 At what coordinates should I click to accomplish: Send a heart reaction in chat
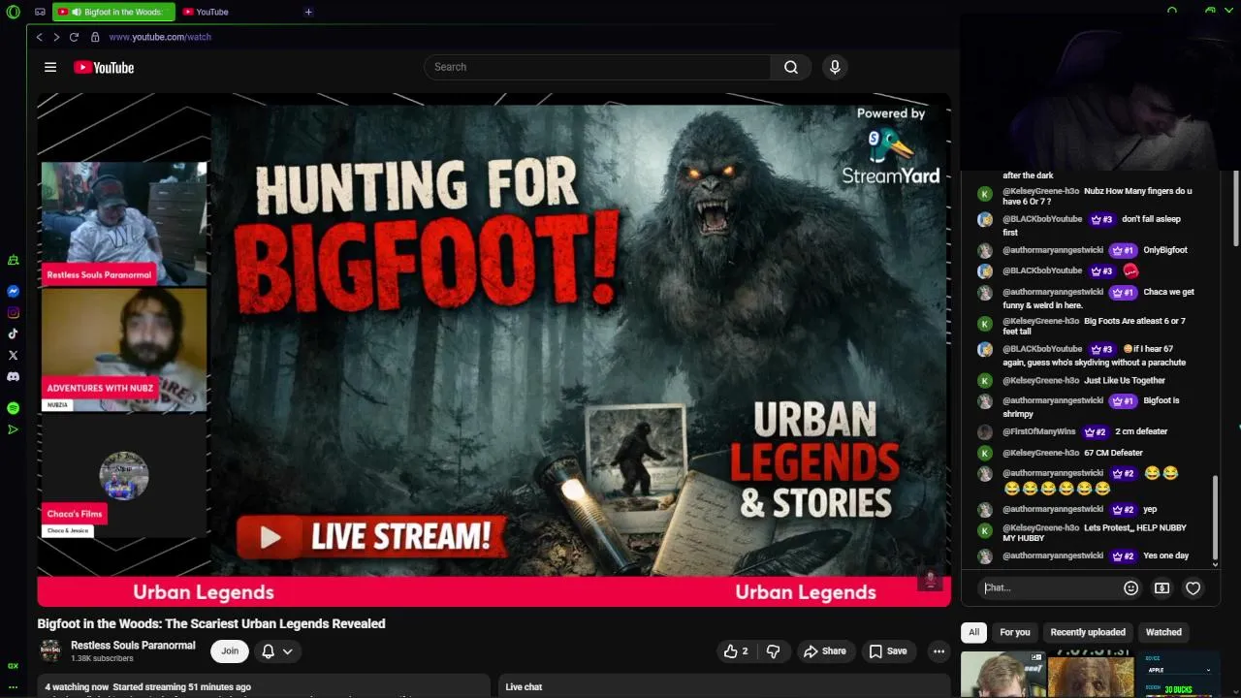(1193, 587)
